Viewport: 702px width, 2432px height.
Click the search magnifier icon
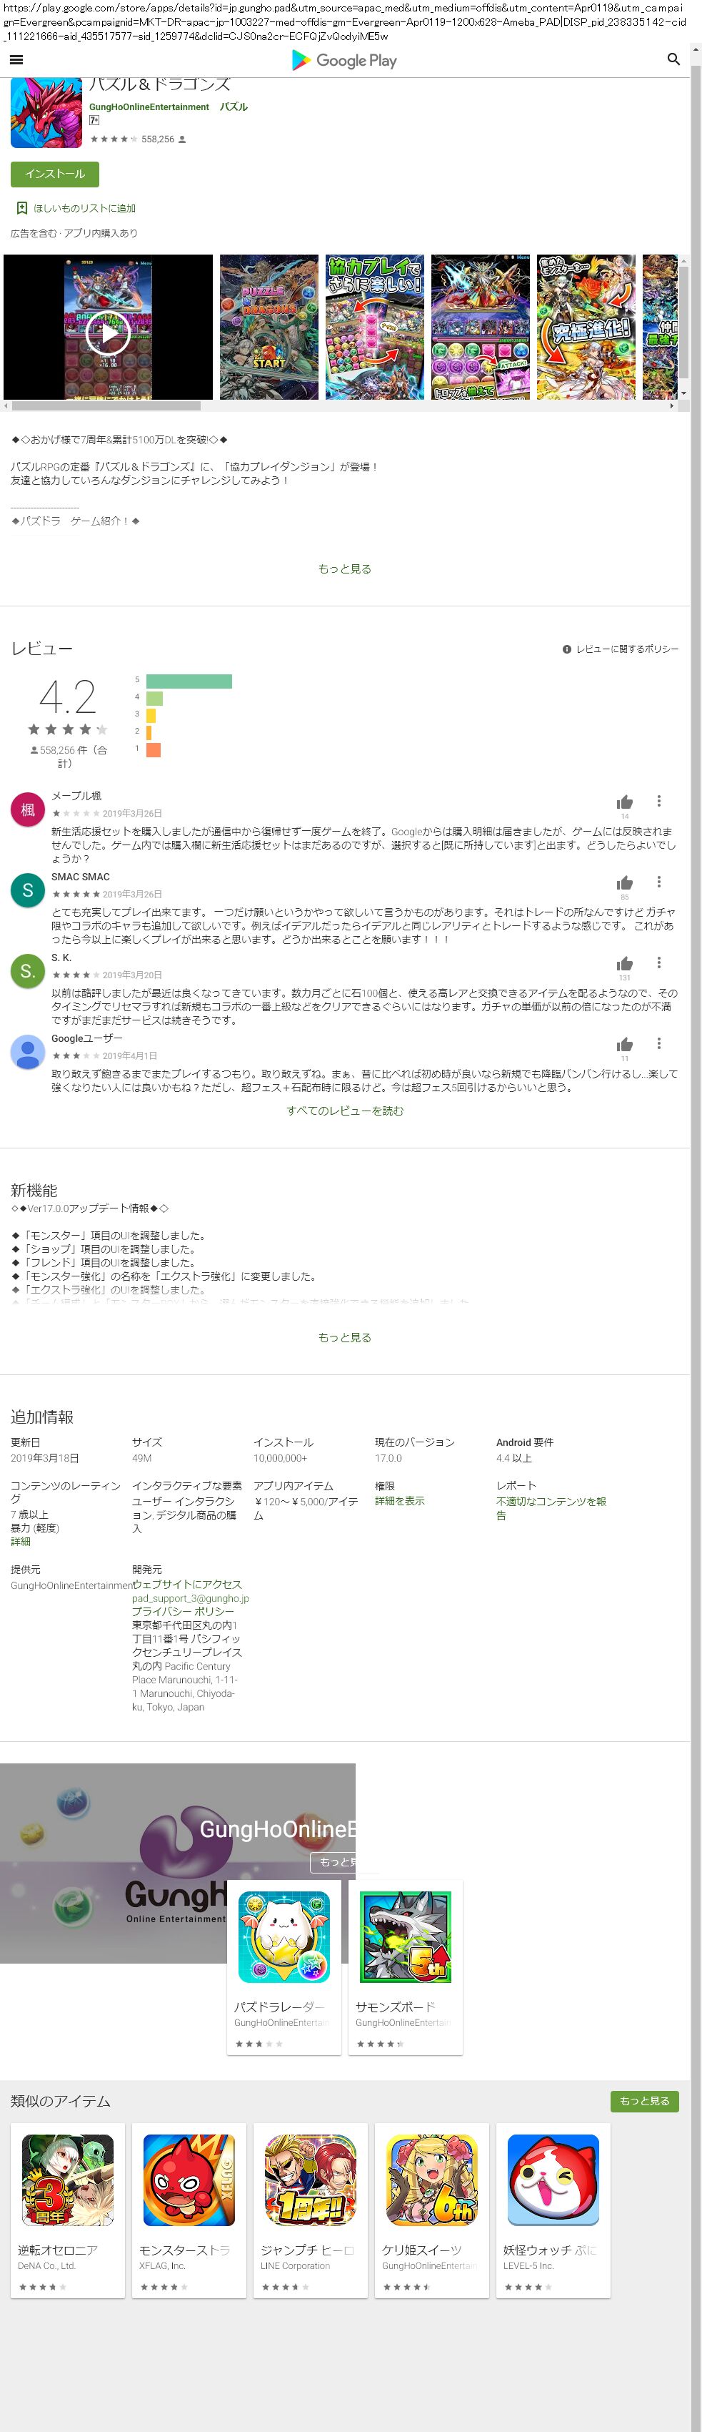tap(673, 59)
